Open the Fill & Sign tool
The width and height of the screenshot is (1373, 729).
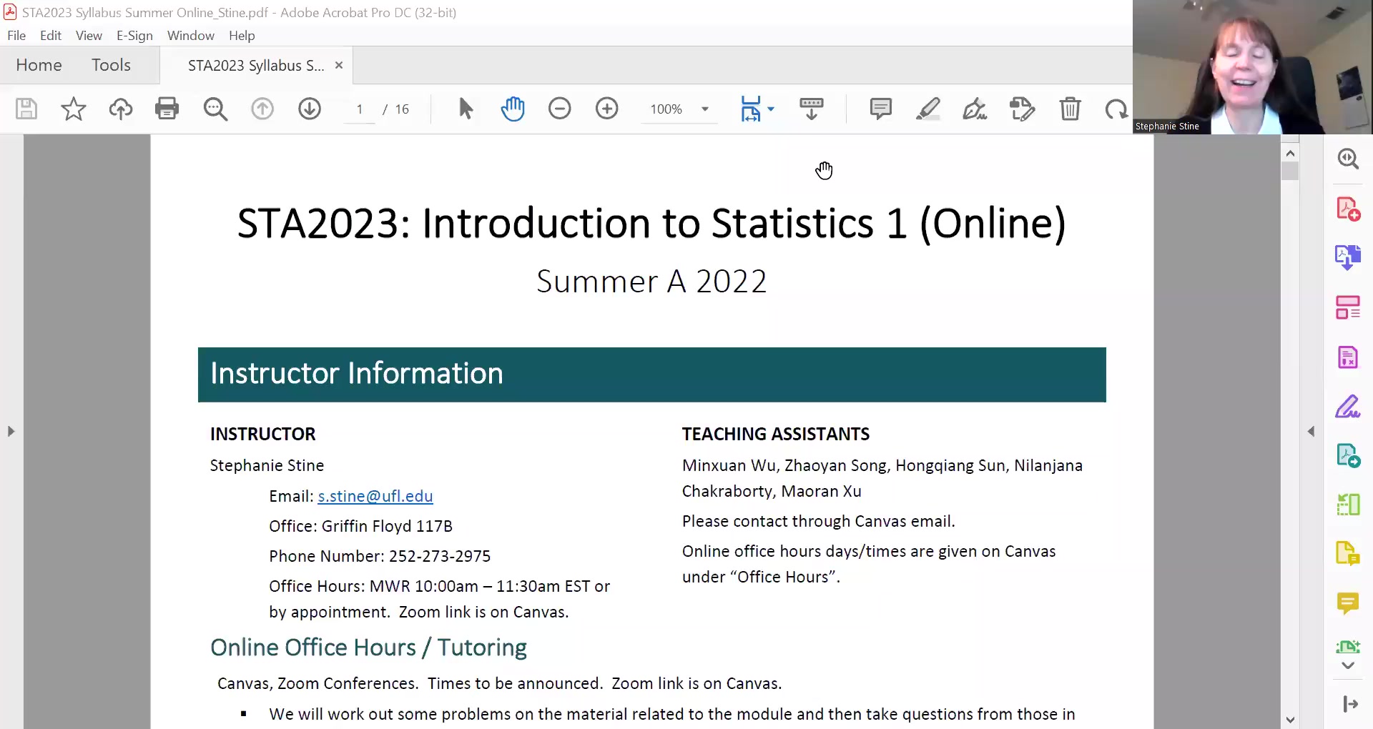tap(975, 109)
